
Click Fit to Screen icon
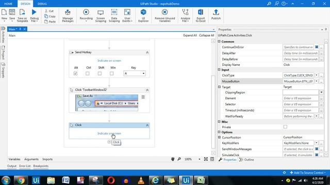pos(206,159)
